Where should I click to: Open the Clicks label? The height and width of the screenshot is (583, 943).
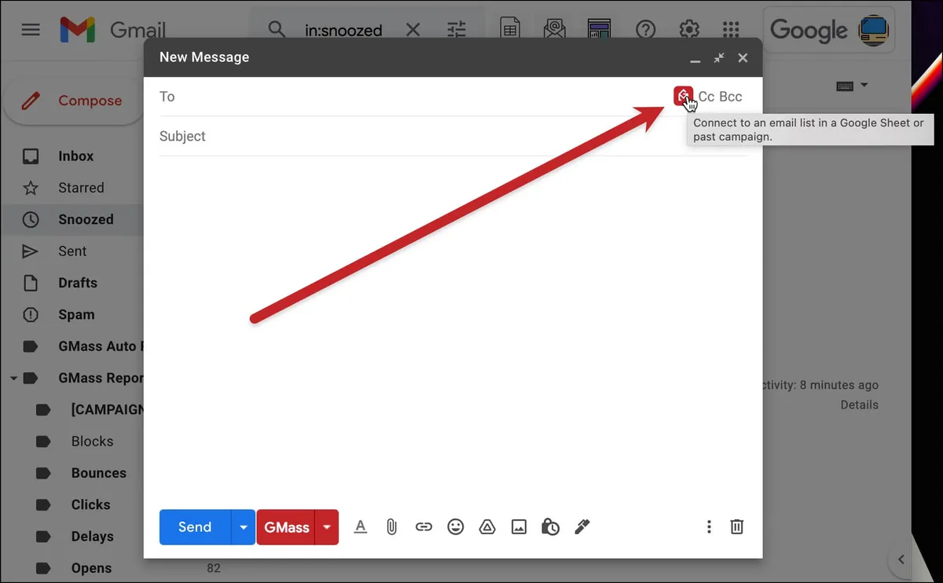pyautogui.click(x=90, y=504)
